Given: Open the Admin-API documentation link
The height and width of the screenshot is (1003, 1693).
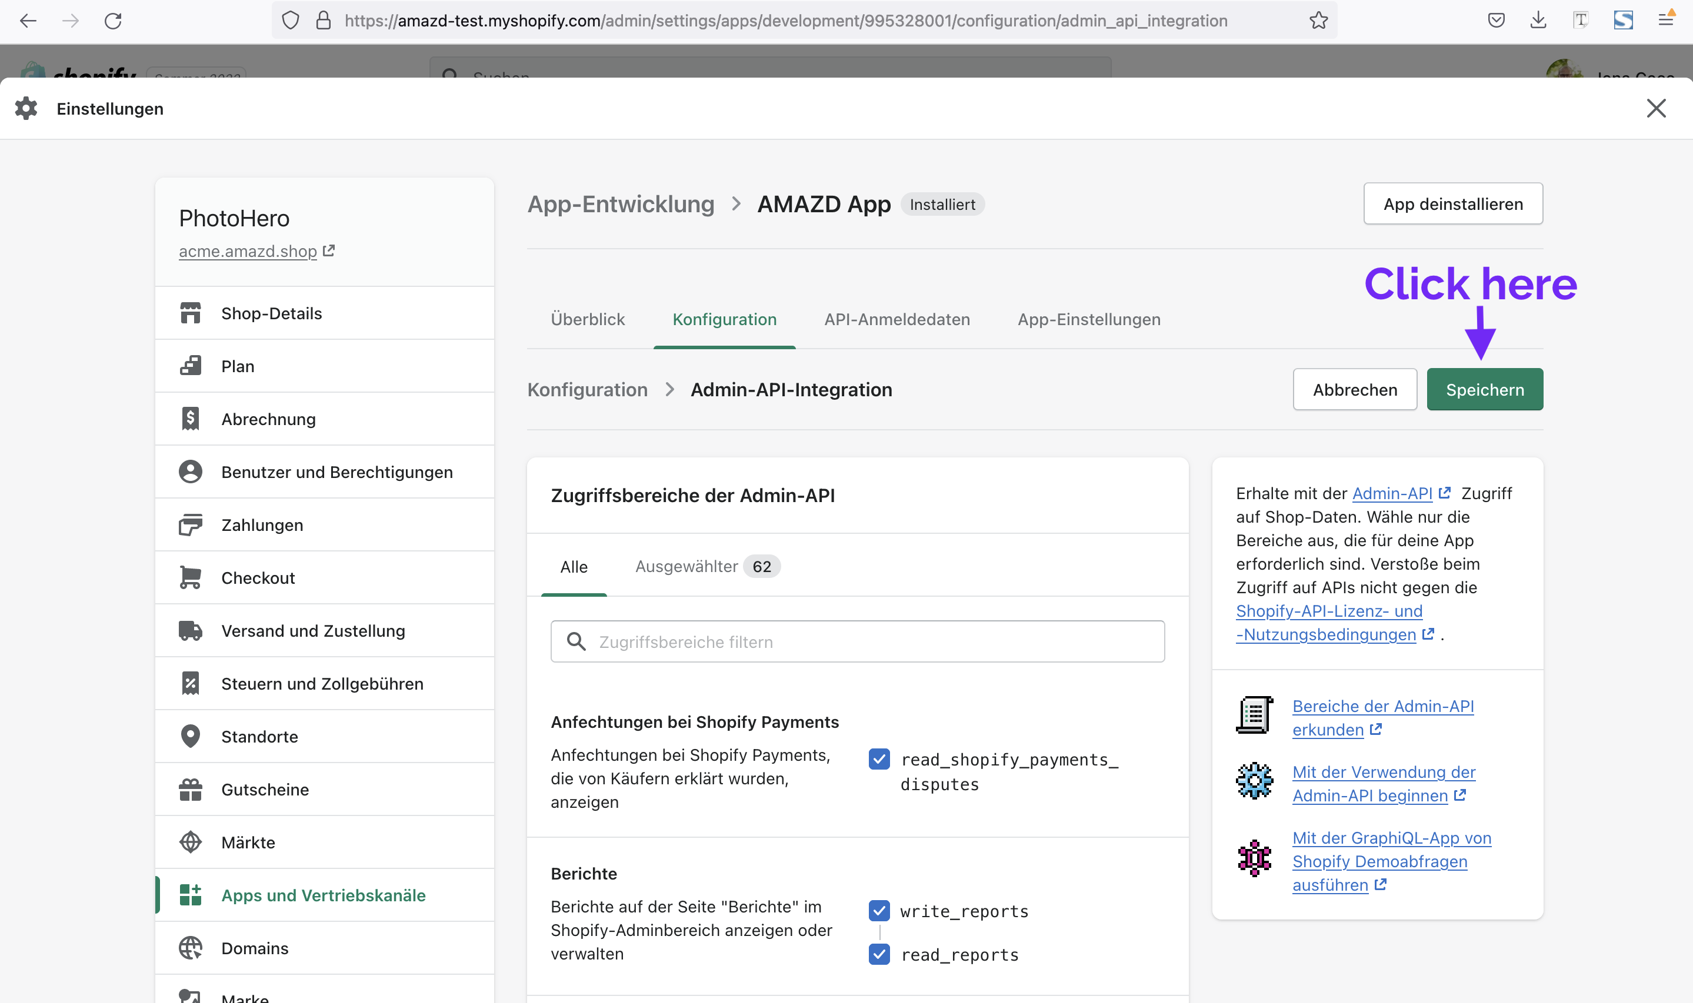Looking at the screenshot, I should click(1401, 493).
